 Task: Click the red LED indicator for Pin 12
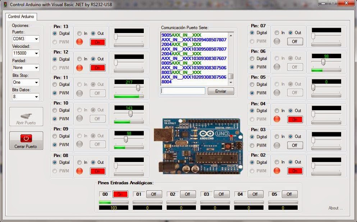79,68
